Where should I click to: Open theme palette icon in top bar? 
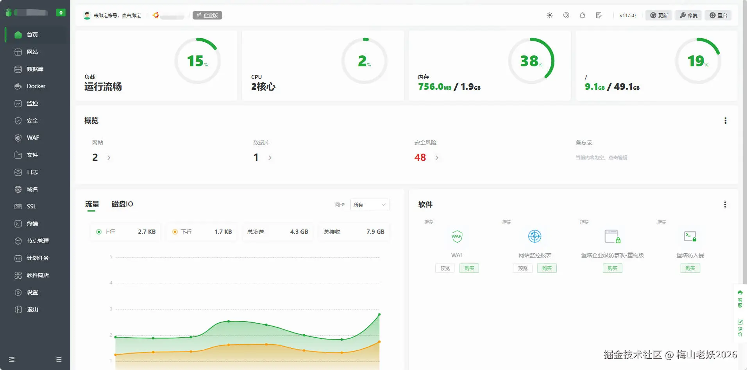point(566,15)
